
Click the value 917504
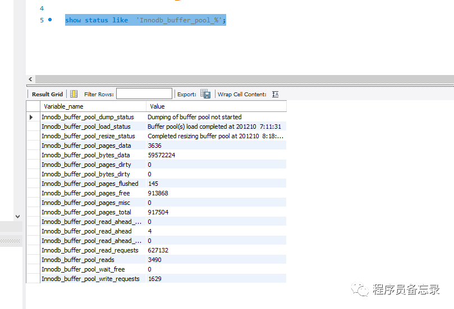click(x=158, y=212)
